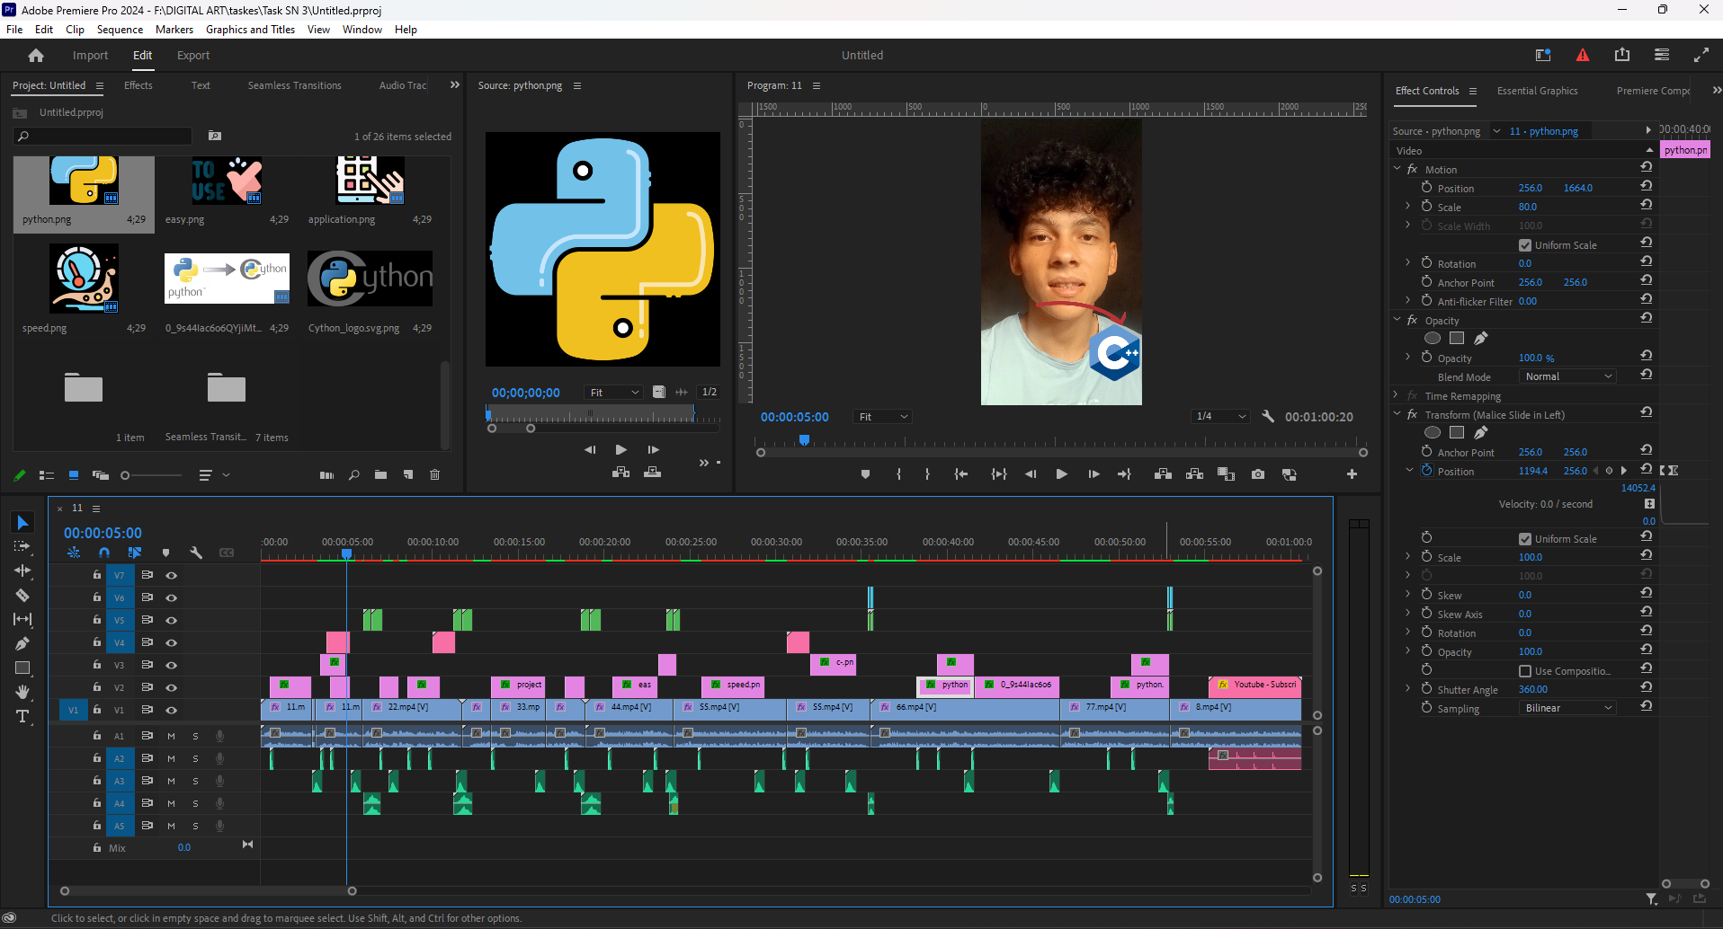The height and width of the screenshot is (929, 1723).
Task: Open Sampling Bilinear dropdown
Action: click(1568, 708)
